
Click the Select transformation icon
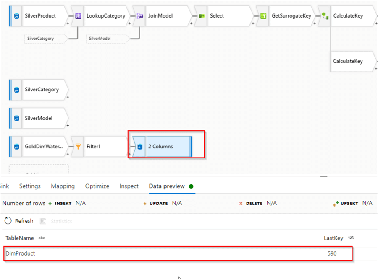pos(202,16)
